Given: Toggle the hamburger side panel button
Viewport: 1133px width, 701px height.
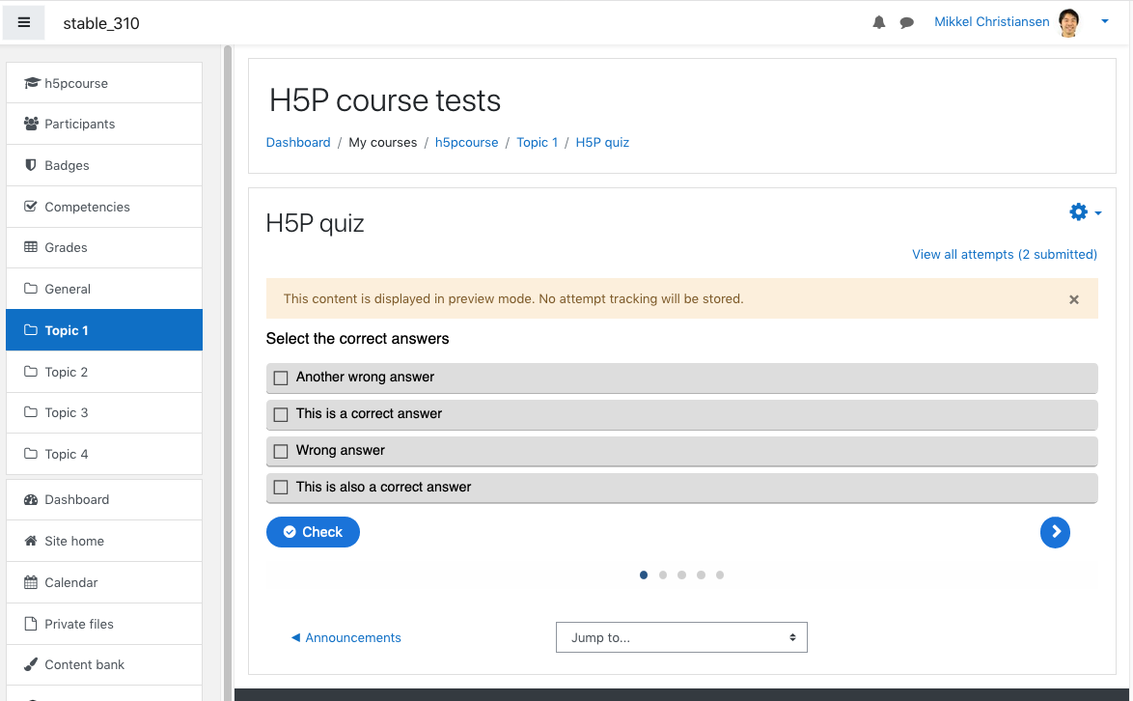Looking at the screenshot, I should (x=24, y=22).
